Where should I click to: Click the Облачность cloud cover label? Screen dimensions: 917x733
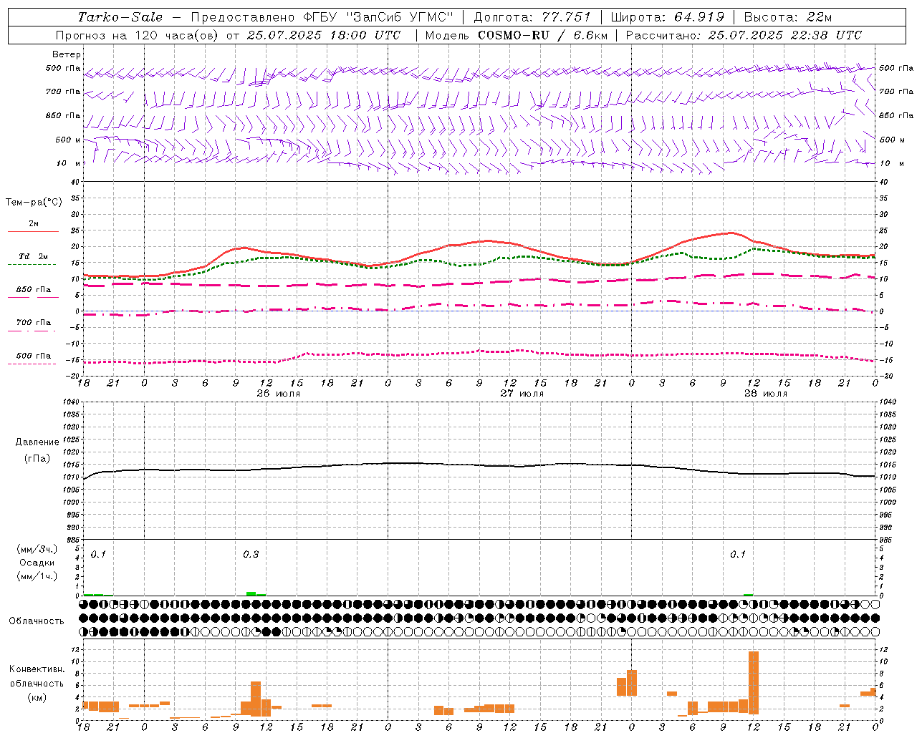tap(37, 621)
